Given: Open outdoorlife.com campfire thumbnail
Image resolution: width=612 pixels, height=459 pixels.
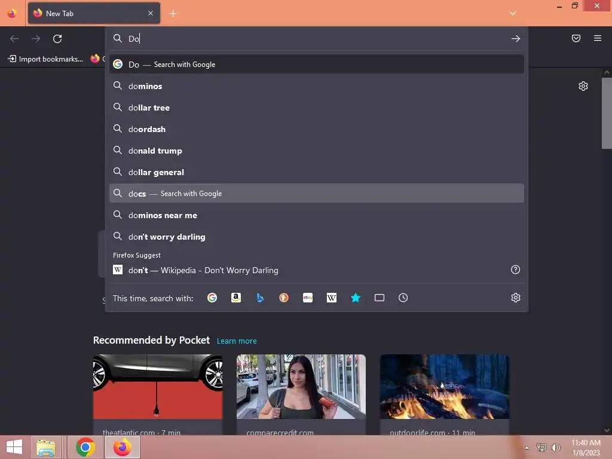Looking at the screenshot, I should pyautogui.click(x=445, y=387).
